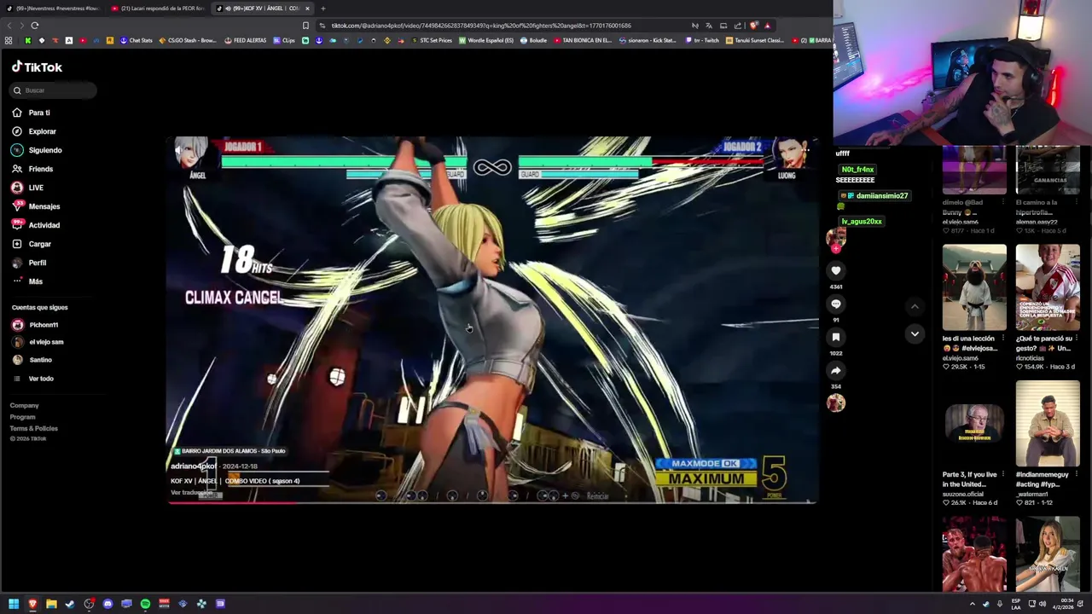The width and height of the screenshot is (1092, 614).
Task: Open the Wordle Español bookmark
Action: click(486, 40)
